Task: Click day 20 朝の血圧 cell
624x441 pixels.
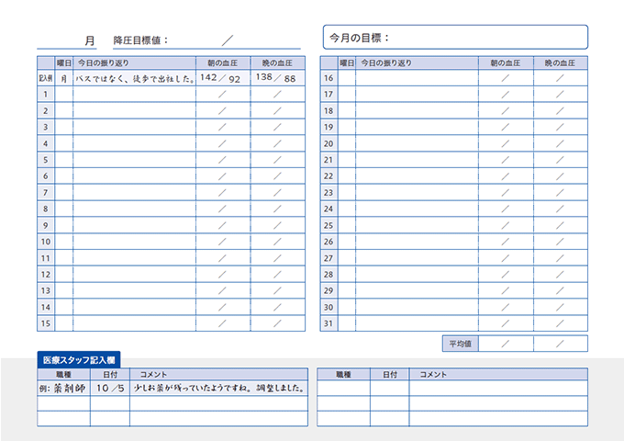Action: click(506, 143)
